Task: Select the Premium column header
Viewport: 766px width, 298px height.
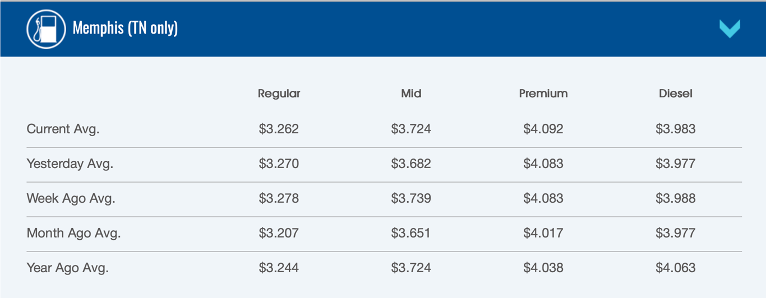Action: 543,94
